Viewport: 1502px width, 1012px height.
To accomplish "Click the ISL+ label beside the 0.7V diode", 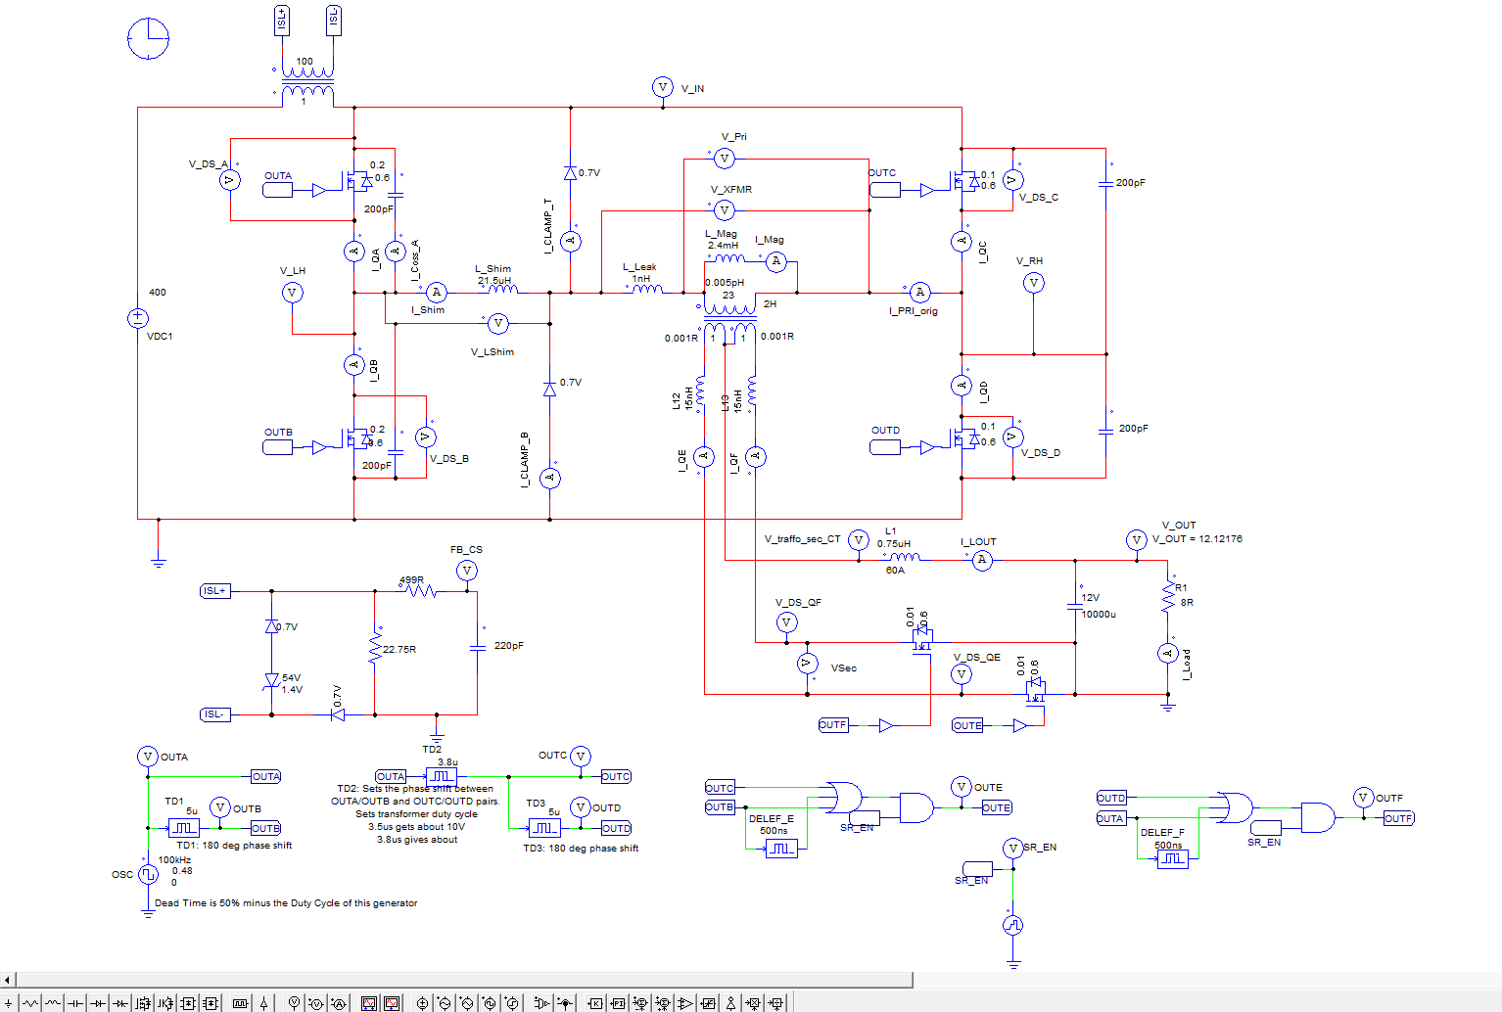I will point(215,591).
